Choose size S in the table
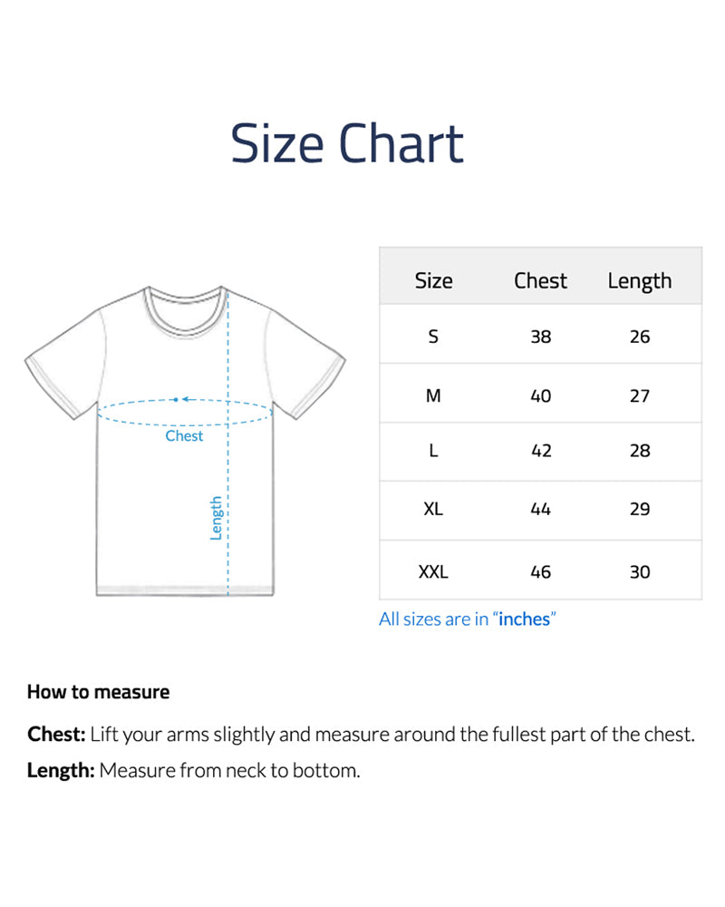This screenshot has height=907, width=725. pos(433,336)
